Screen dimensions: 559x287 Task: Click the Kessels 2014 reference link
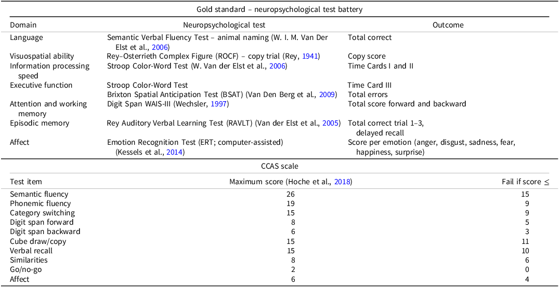coord(175,152)
